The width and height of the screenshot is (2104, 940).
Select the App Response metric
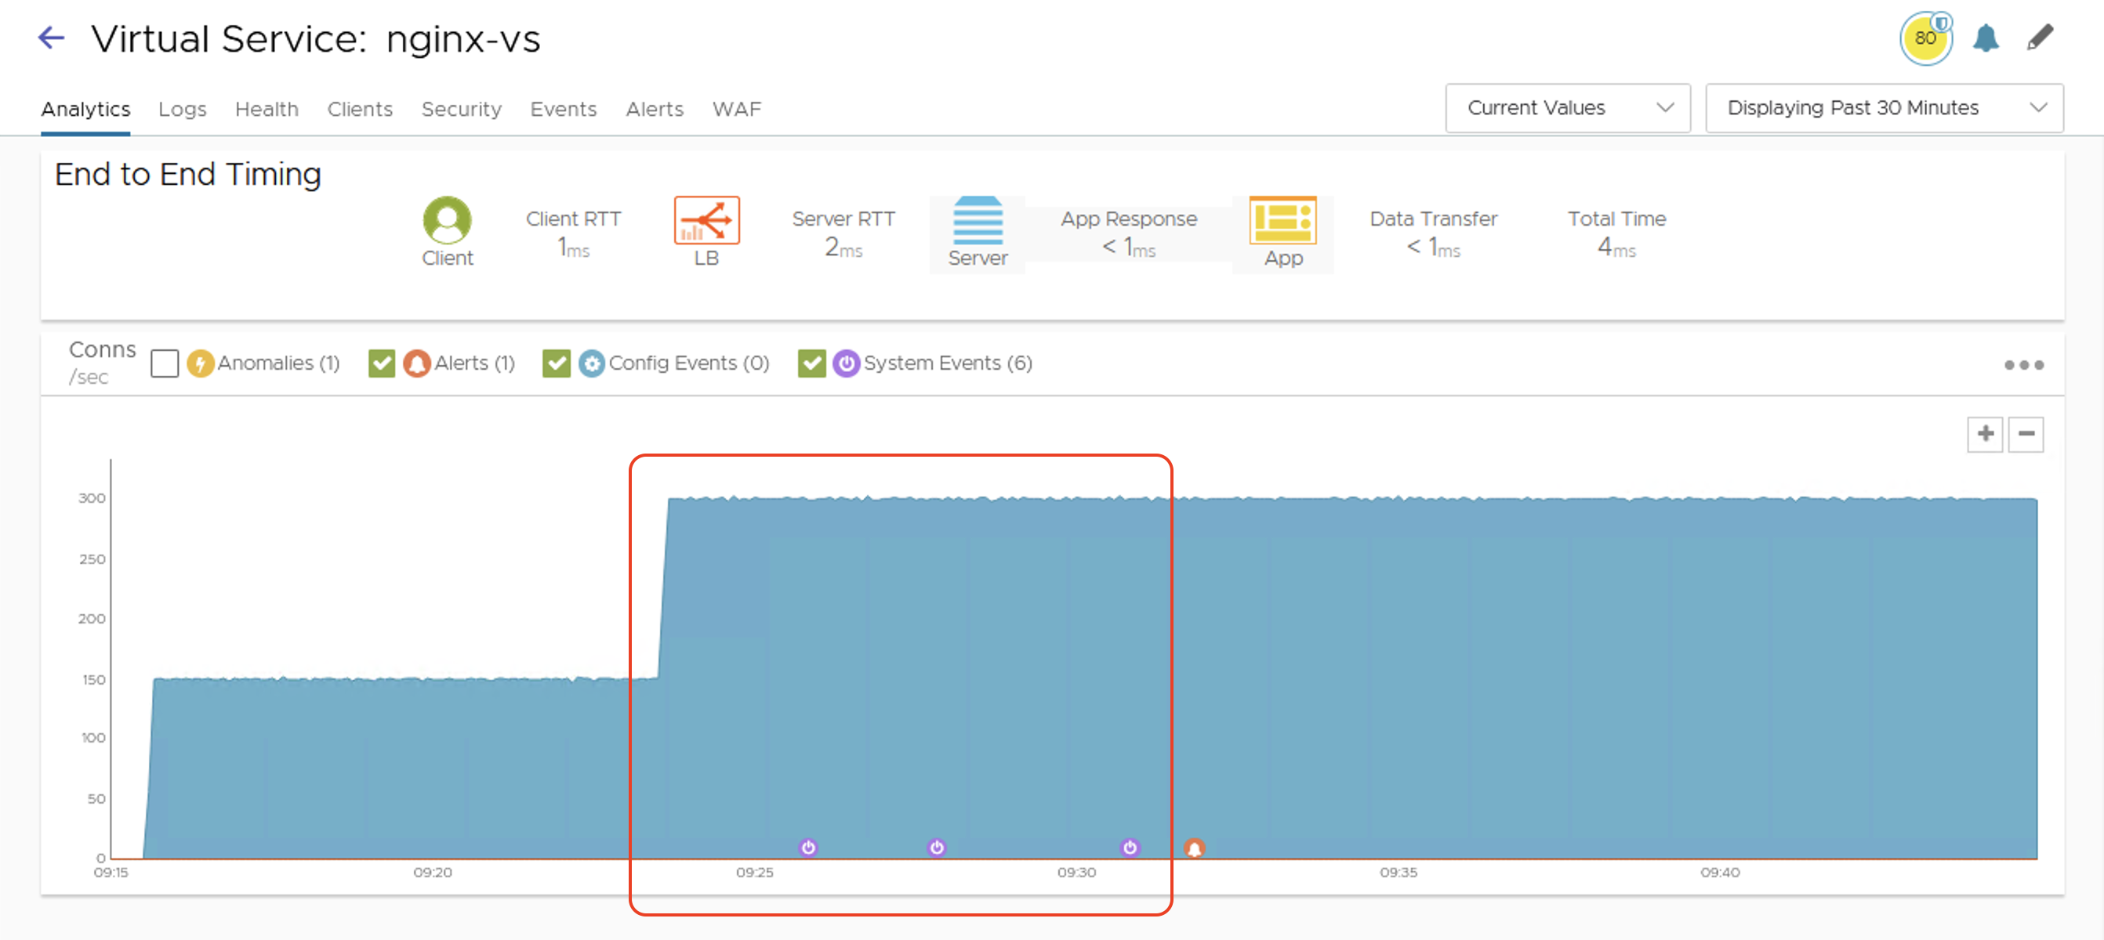1129,233
